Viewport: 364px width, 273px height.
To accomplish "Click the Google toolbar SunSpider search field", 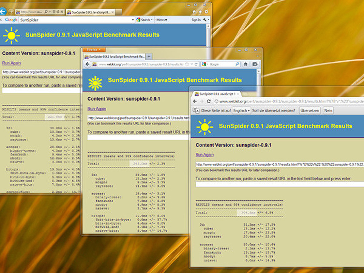I will point(75,20).
